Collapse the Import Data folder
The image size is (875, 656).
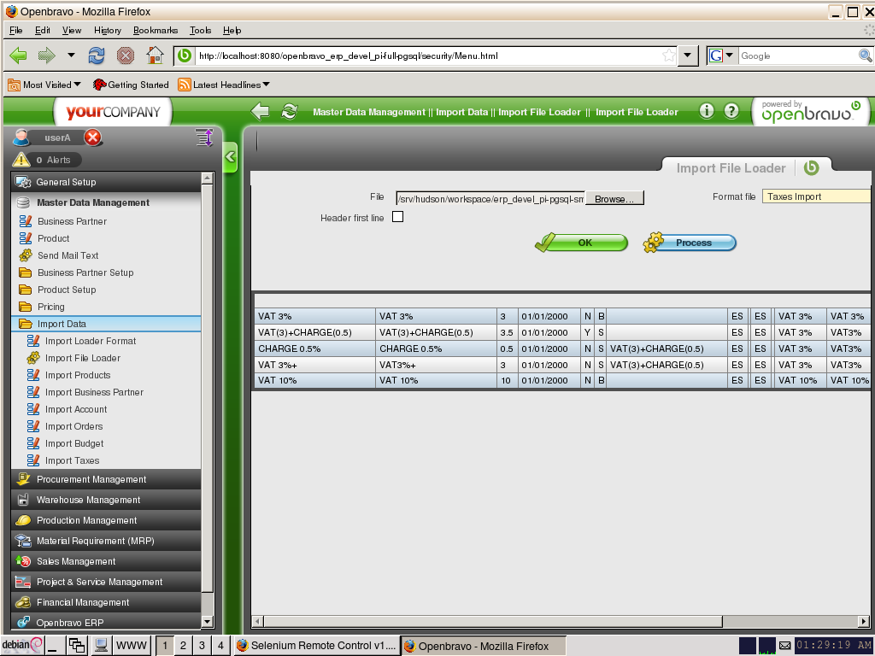coord(106,324)
